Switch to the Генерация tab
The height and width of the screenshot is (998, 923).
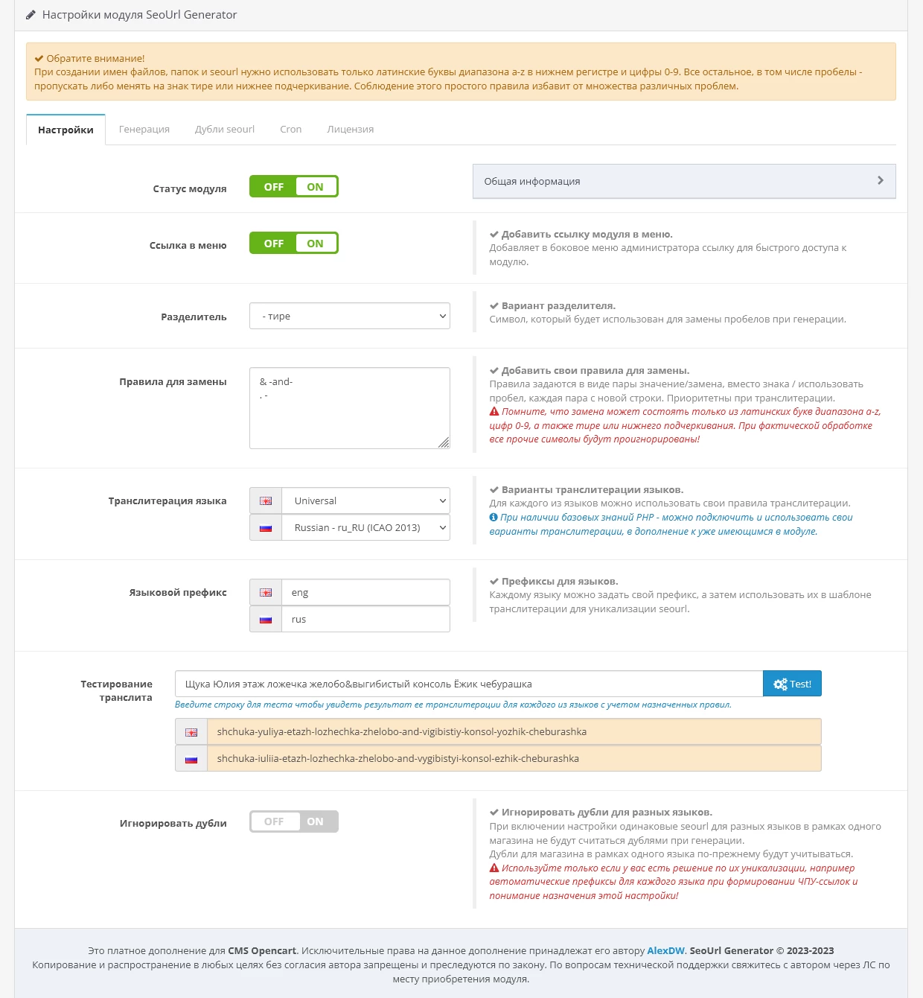[144, 129]
